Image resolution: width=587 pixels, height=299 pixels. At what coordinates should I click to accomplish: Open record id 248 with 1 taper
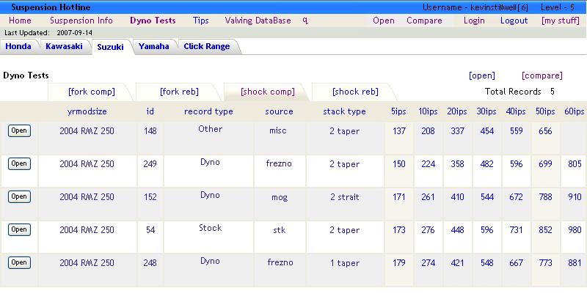pos(19,262)
